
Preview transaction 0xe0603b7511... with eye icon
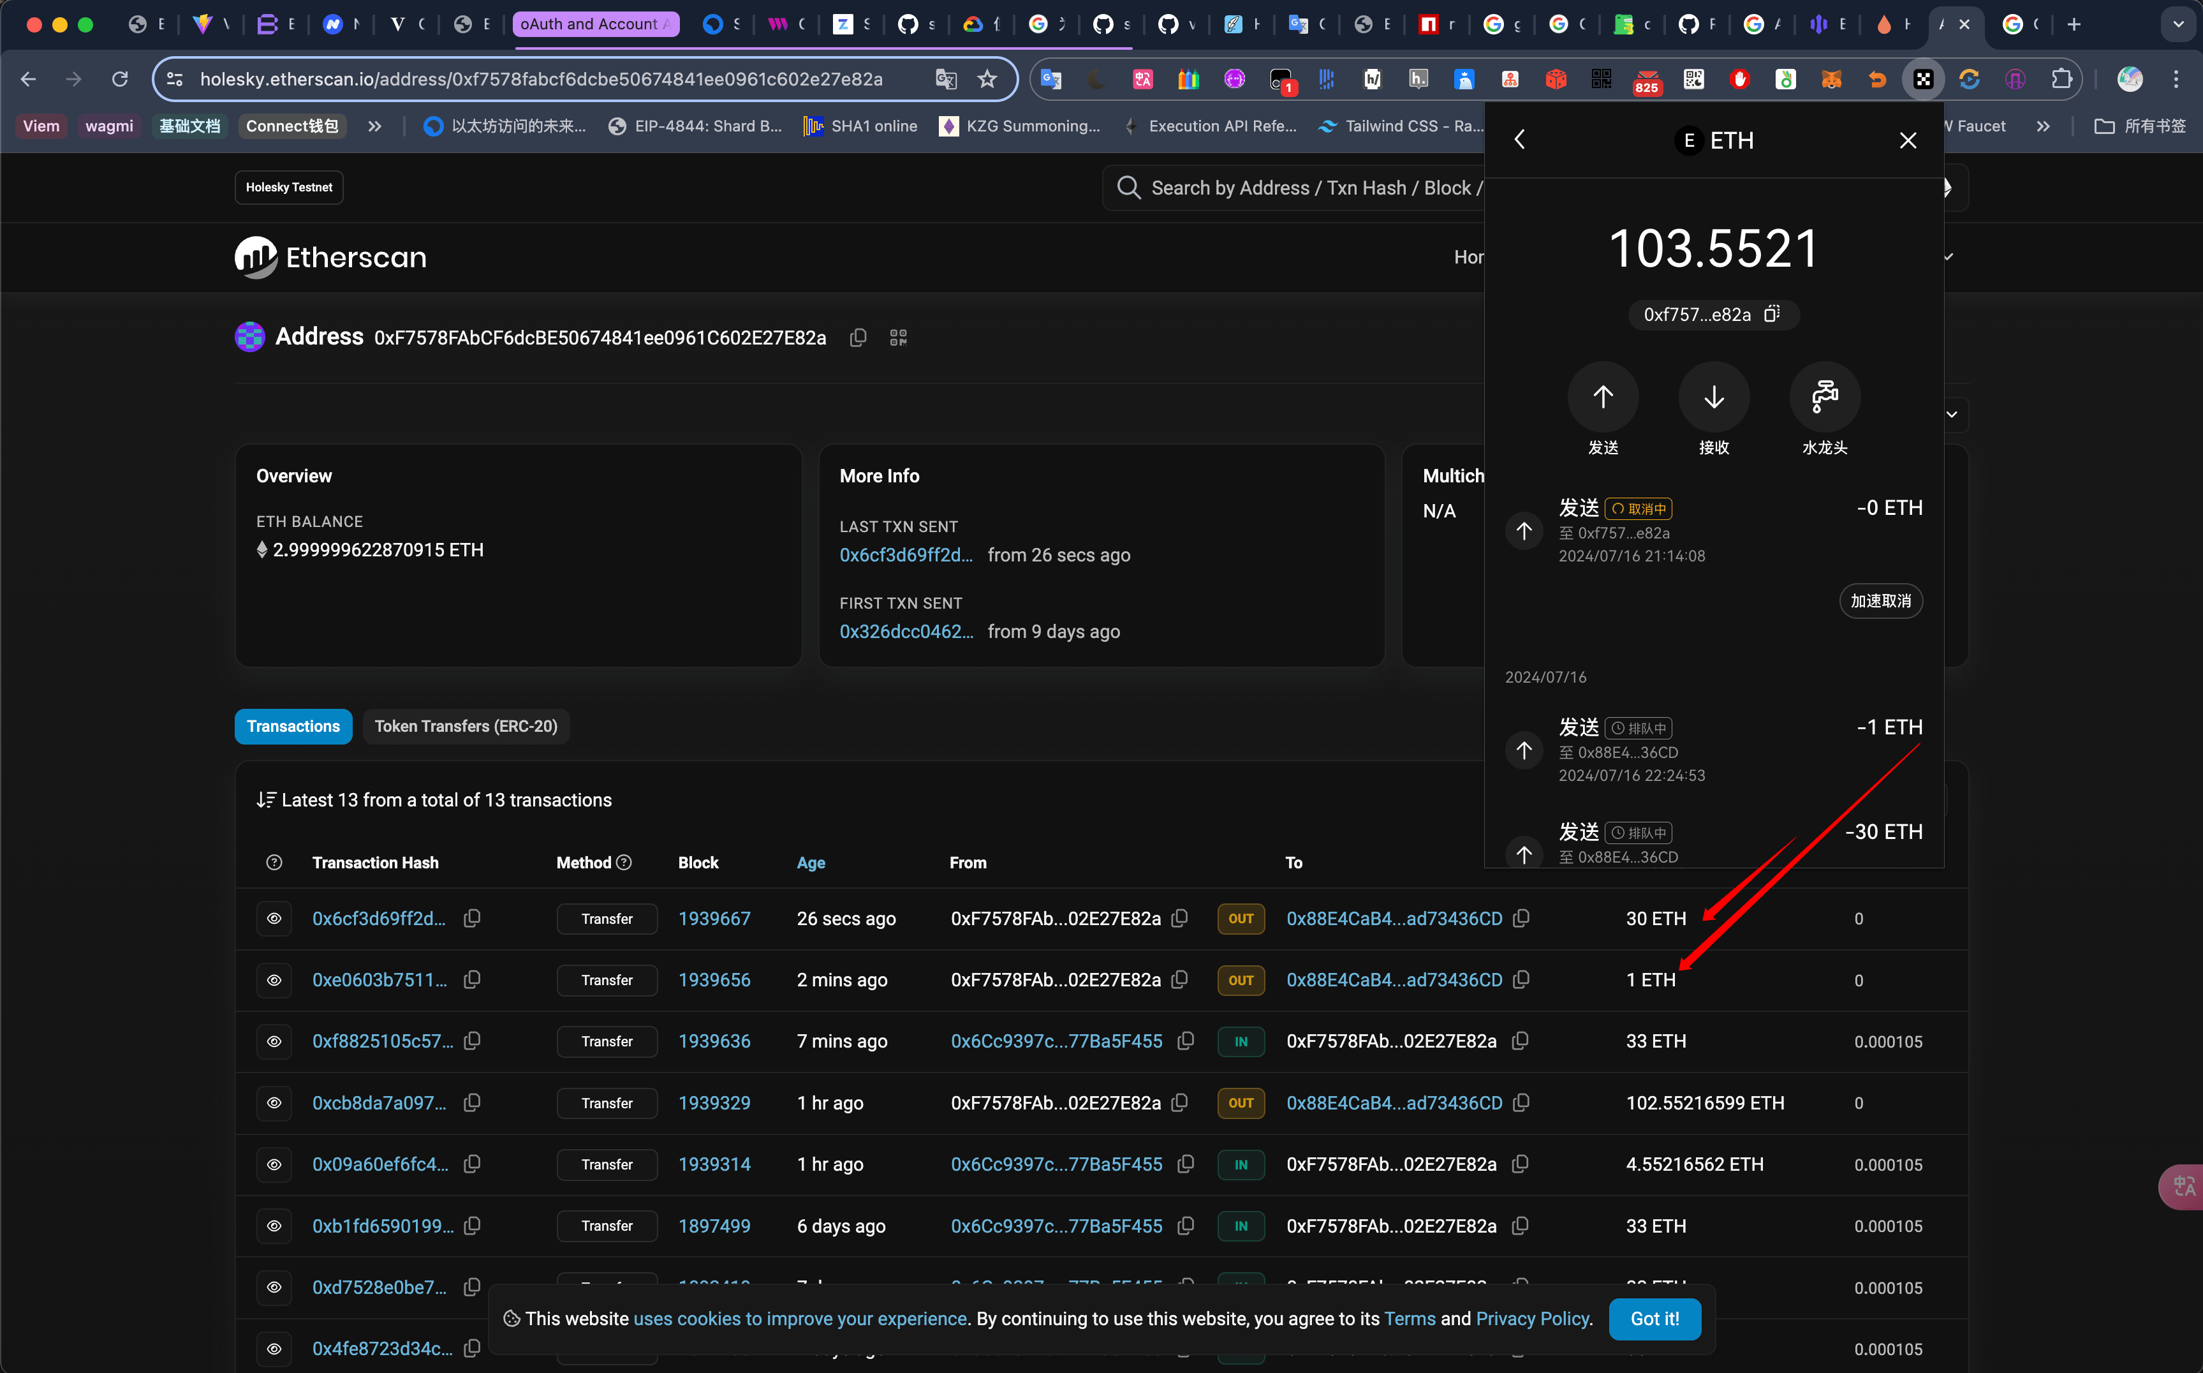click(274, 980)
